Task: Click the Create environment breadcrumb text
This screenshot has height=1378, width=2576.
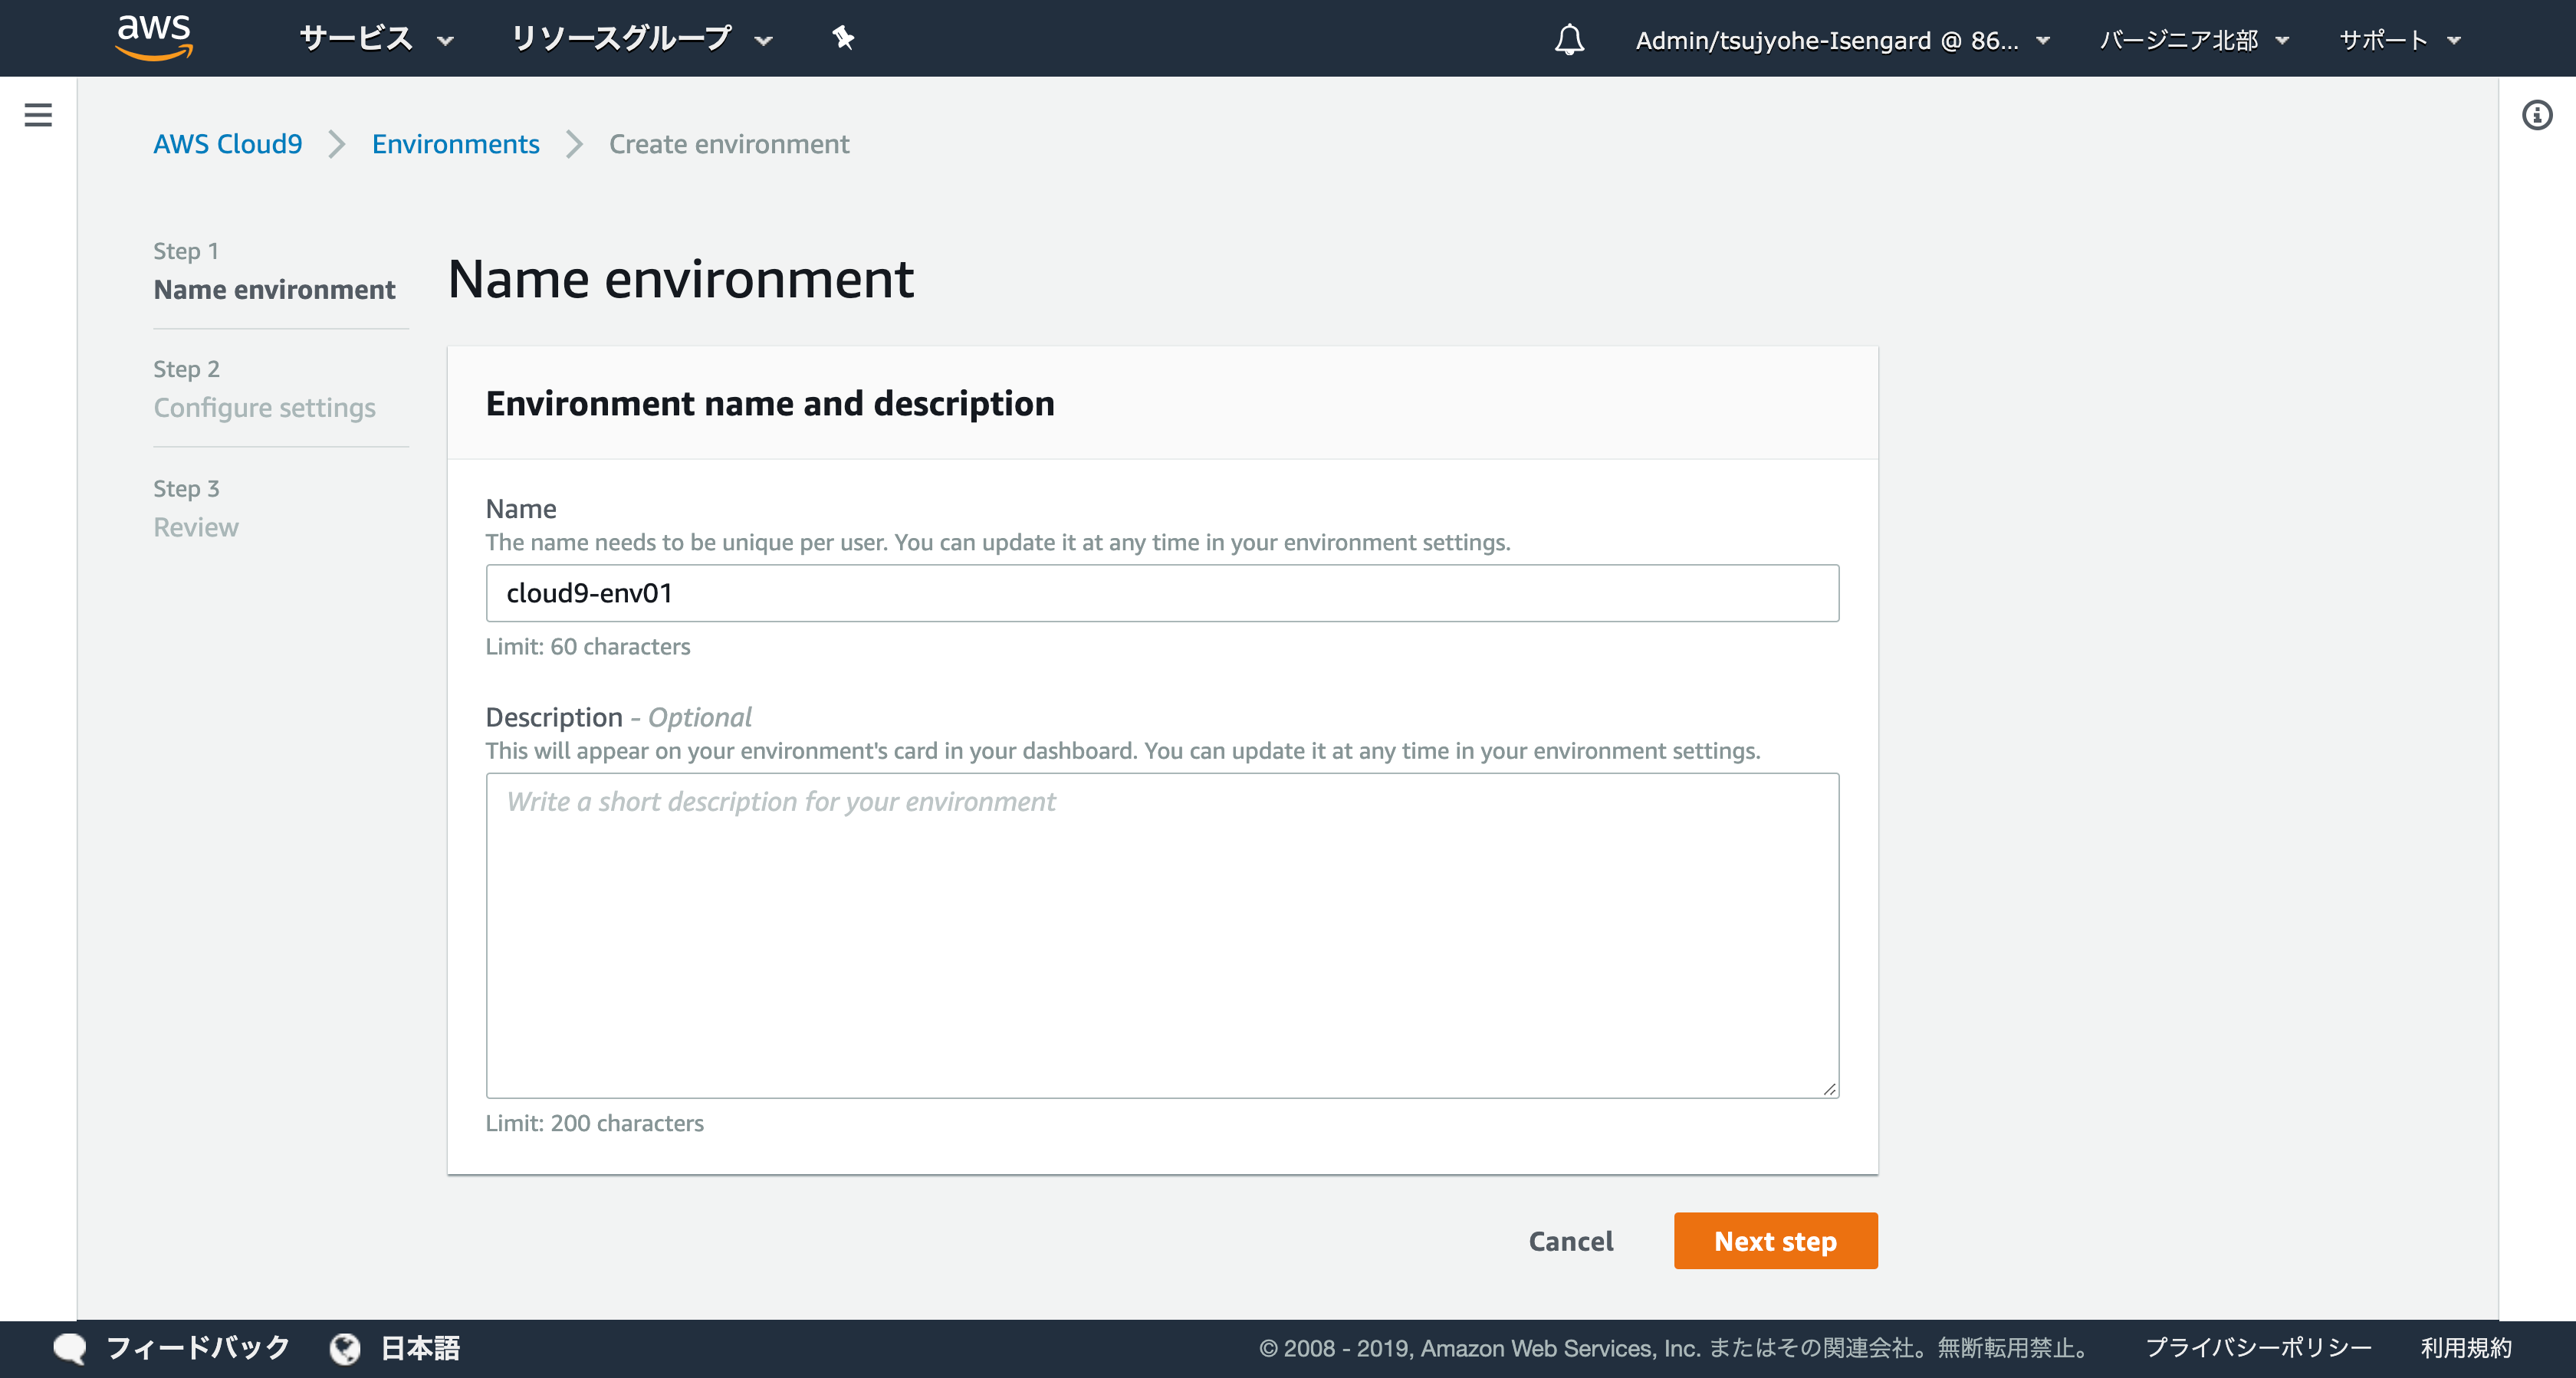Action: click(x=729, y=144)
